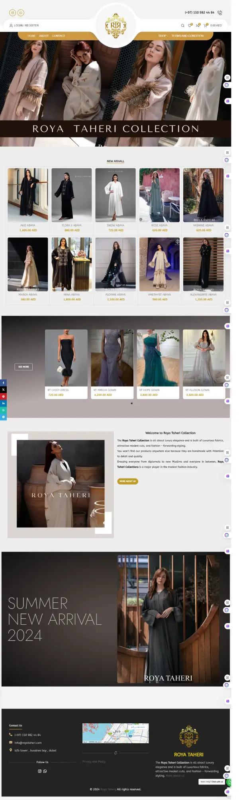The width and height of the screenshot is (239, 800).
Task: Open the shopping cart icon
Action: point(206,25)
